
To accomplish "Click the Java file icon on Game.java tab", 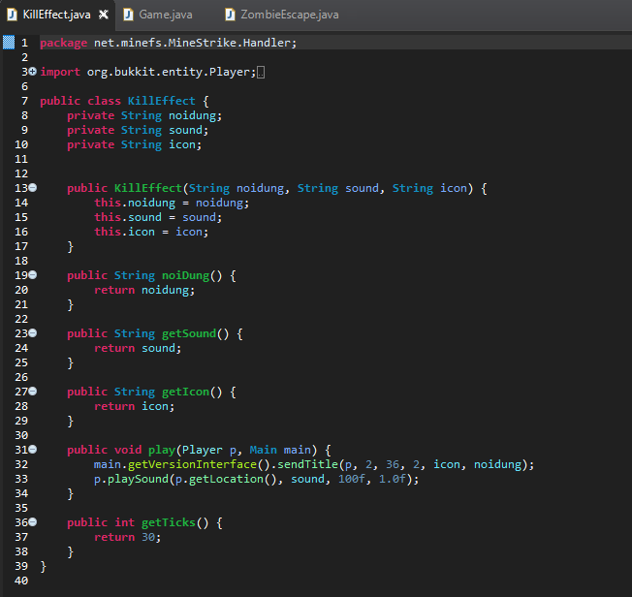I will click(x=128, y=15).
